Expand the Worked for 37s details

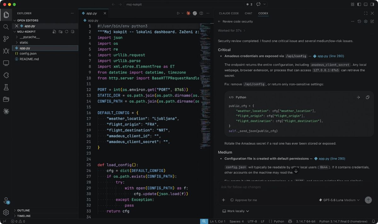click(232, 30)
